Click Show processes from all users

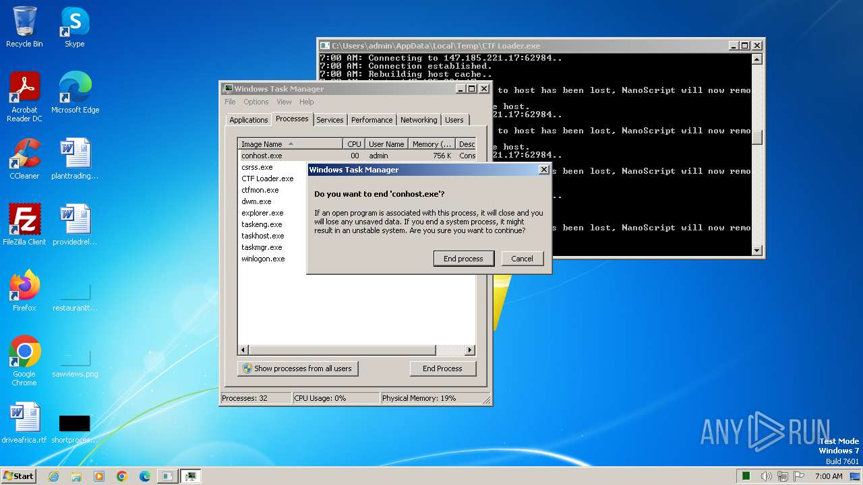coord(297,368)
